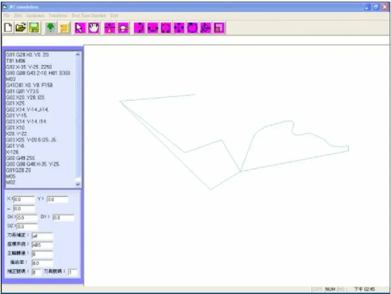This screenshot has width=391, height=294.
Task: Click the G-code list scroll down arrow
Action: pos(78,184)
